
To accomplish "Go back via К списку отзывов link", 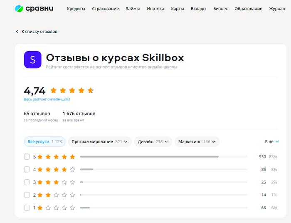I will point(39,32).
